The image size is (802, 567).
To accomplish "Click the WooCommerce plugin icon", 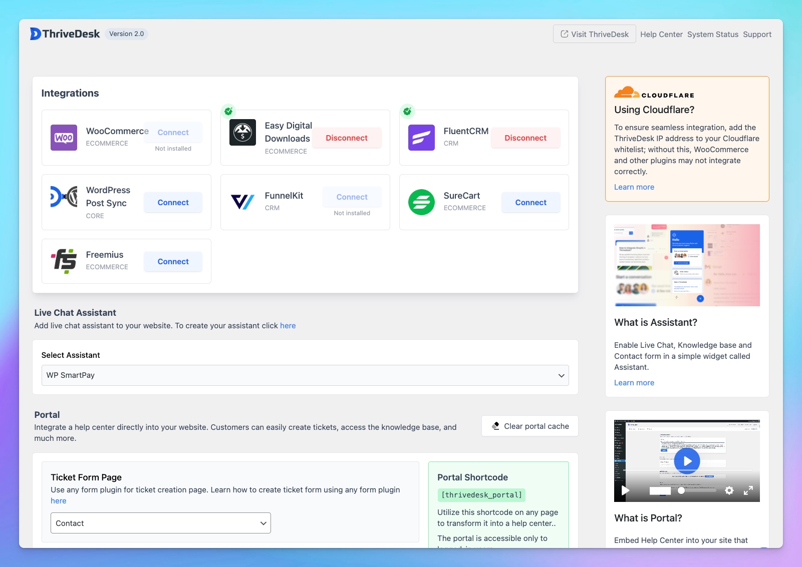I will (x=64, y=138).
